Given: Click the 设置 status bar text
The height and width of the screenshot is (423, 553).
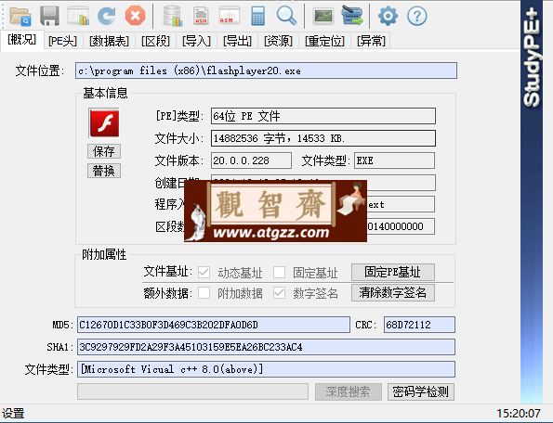Looking at the screenshot, I should coord(13,413).
